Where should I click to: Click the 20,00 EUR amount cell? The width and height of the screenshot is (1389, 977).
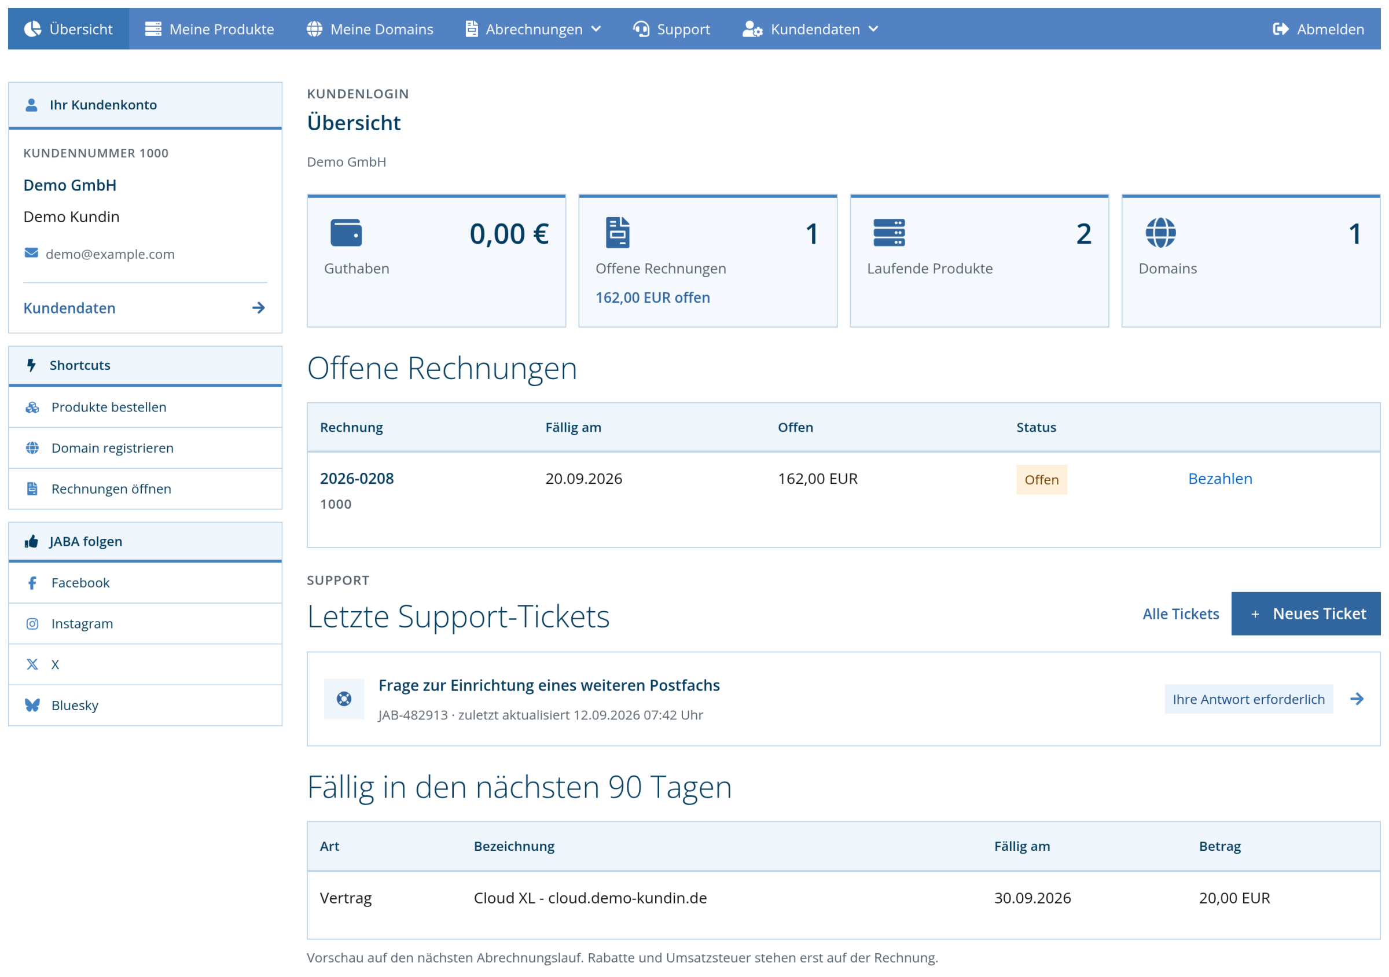pos(1234,898)
